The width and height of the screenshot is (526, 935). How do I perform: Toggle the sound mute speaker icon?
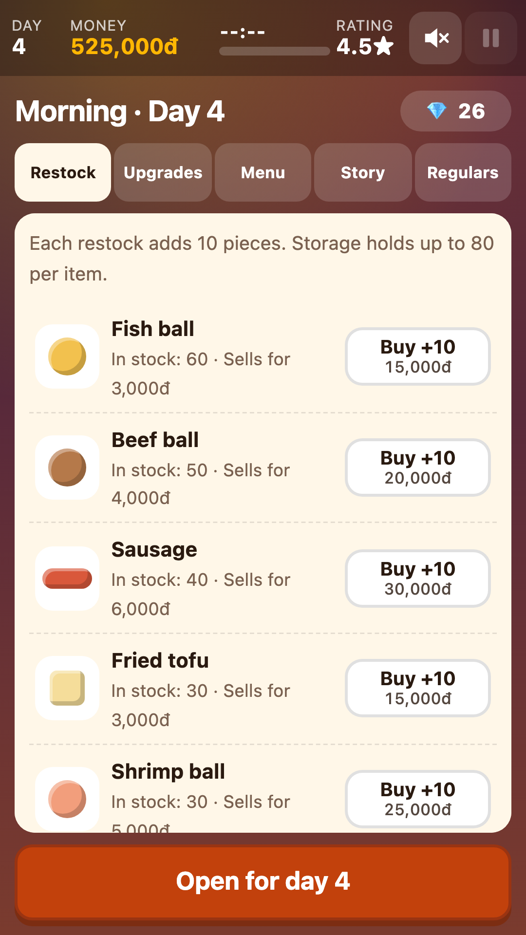pyautogui.click(x=435, y=38)
